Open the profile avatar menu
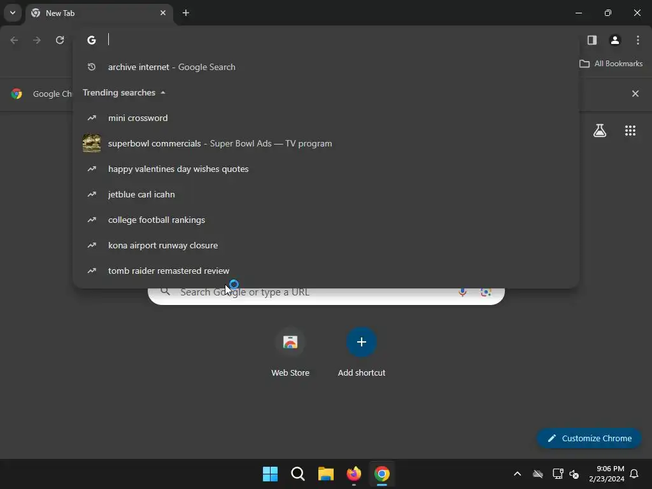Image resolution: width=652 pixels, height=489 pixels. (x=615, y=40)
